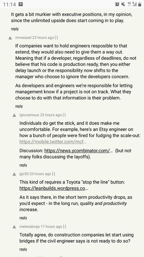Open the news.ycombinator.com discussion link
Image resolution: width=144 pixels, height=257 pixels.
coord(78,151)
